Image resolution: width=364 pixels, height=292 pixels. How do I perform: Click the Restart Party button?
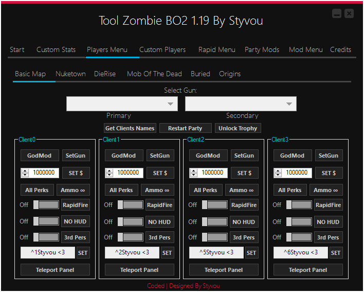point(185,128)
